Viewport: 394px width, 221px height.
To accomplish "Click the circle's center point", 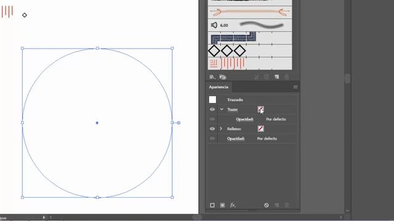I will [x=97, y=123].
